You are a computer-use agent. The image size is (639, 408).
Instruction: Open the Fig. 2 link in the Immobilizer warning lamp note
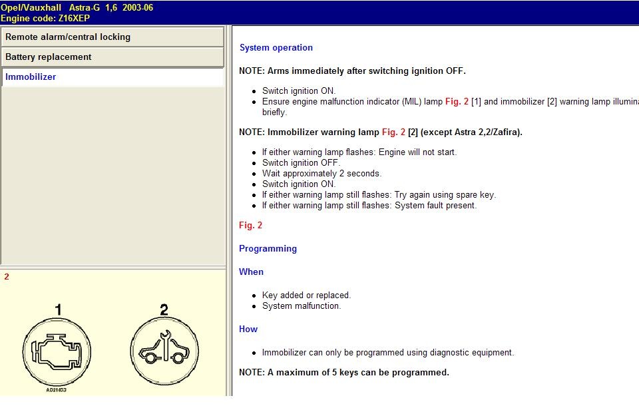point(393,132)
